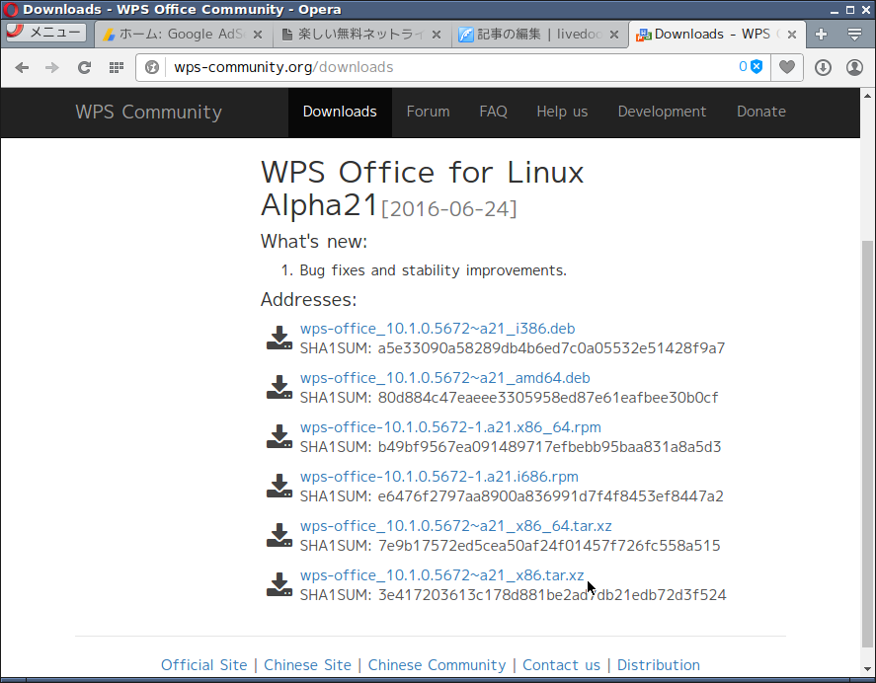Maximize the Opera window
This screenshot has height=683, width=876.
pos(850,10)
